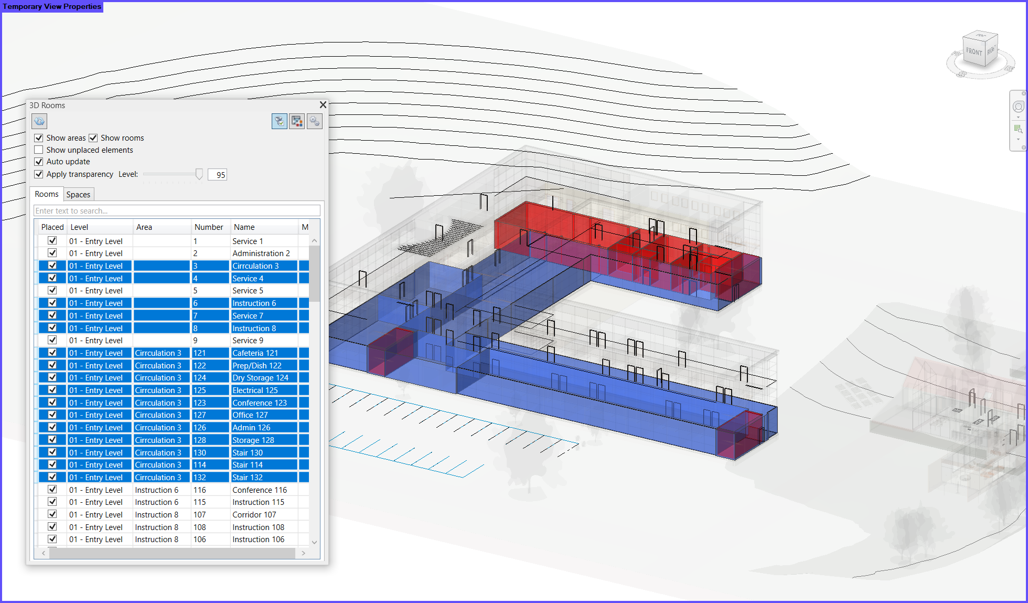The image size is (1028, 603).
Task: Open the gears settings icon
Action: [314, 121]
